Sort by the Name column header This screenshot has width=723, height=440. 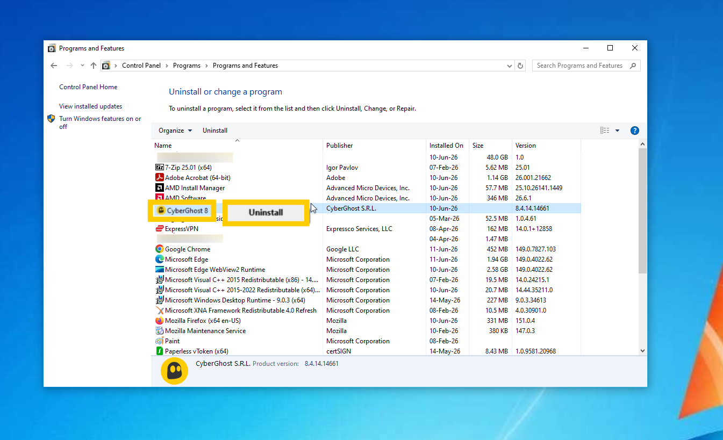coord(237,146)
